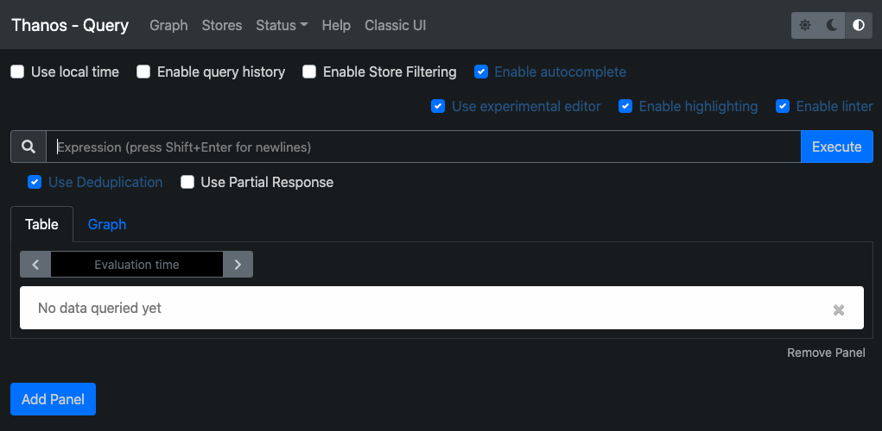The image size is (882, 431).
Task: Increase evaluation time with right chevron
Action: click(238, 265)
